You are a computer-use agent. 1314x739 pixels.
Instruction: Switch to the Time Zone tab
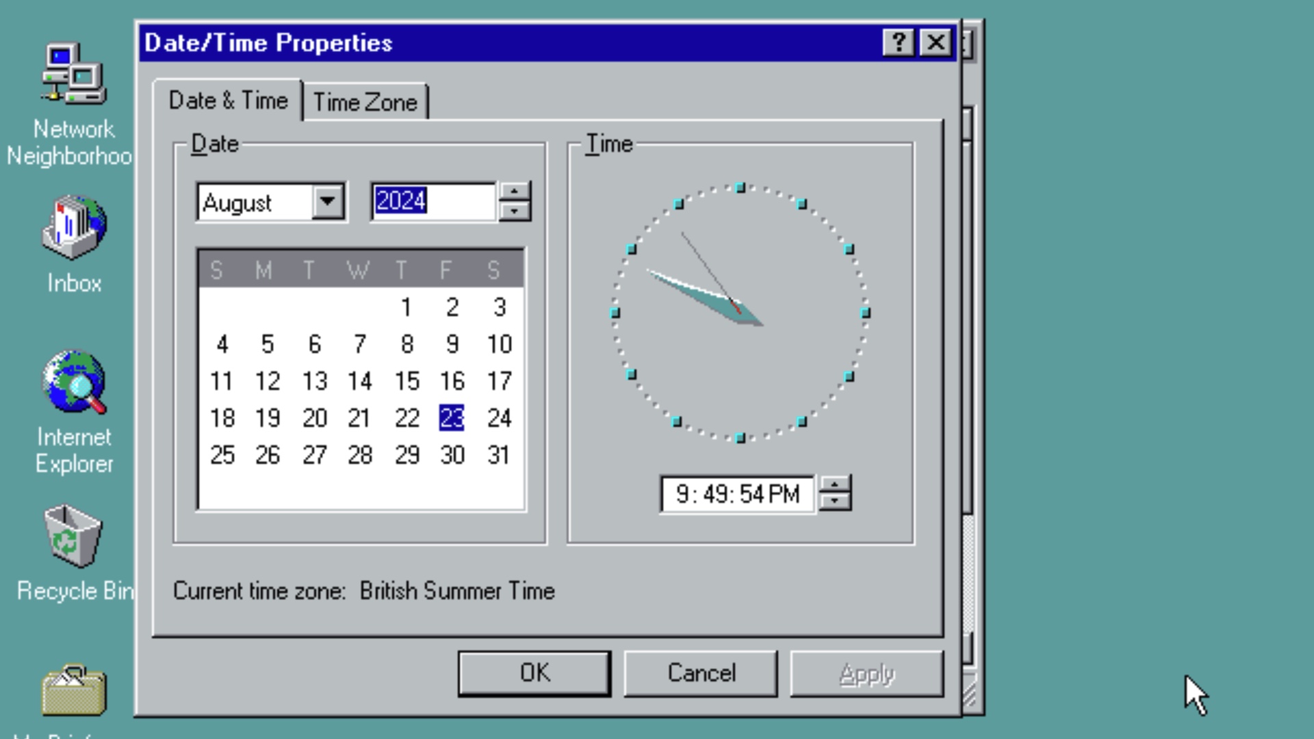point(365,101)
